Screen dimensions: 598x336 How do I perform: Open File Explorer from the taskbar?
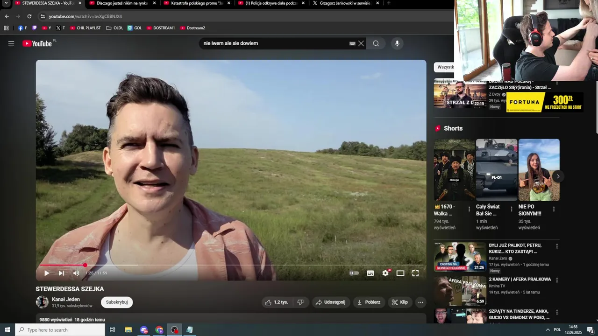[x=128, y=330]
